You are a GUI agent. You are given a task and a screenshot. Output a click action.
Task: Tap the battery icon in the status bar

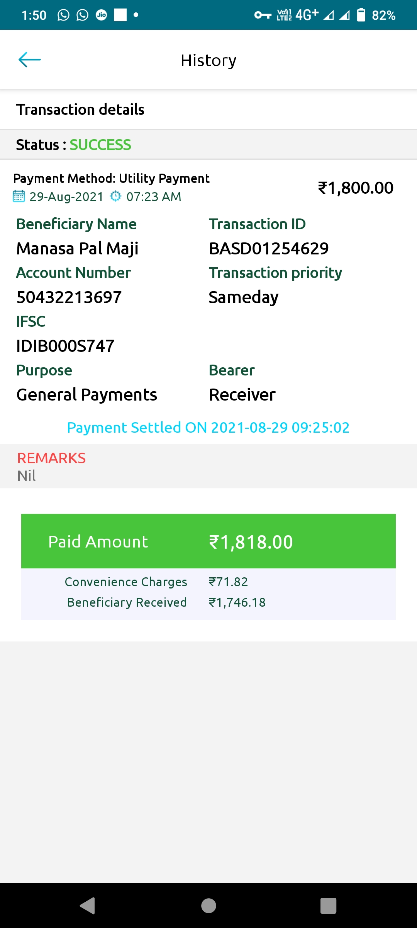[x=361, y=15]
